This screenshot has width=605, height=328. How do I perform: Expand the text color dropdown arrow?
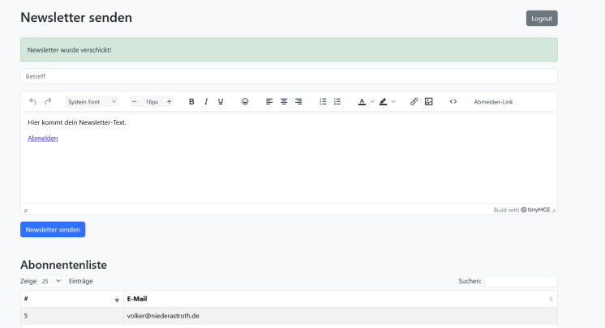(372, 102)
